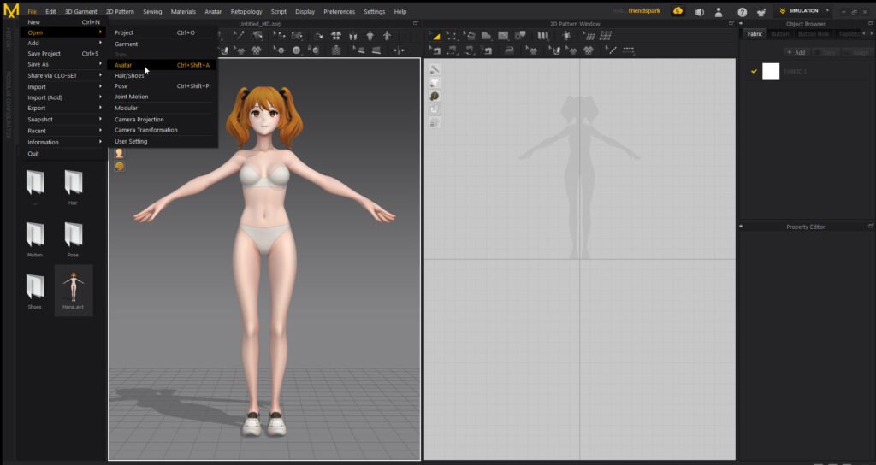Image resolution: width=876 pixels, height=465 pixels.
Task: Choose Avatar from the Open submenu
Action: 123,65
